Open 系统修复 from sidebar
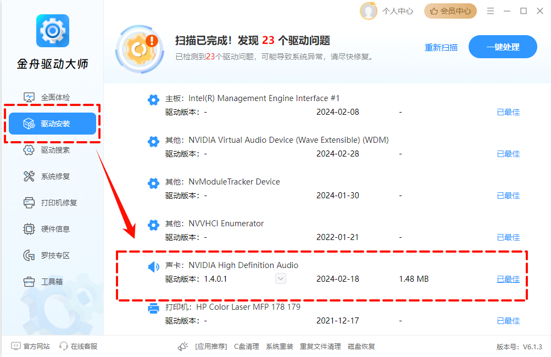 click(x=52, y=176)
